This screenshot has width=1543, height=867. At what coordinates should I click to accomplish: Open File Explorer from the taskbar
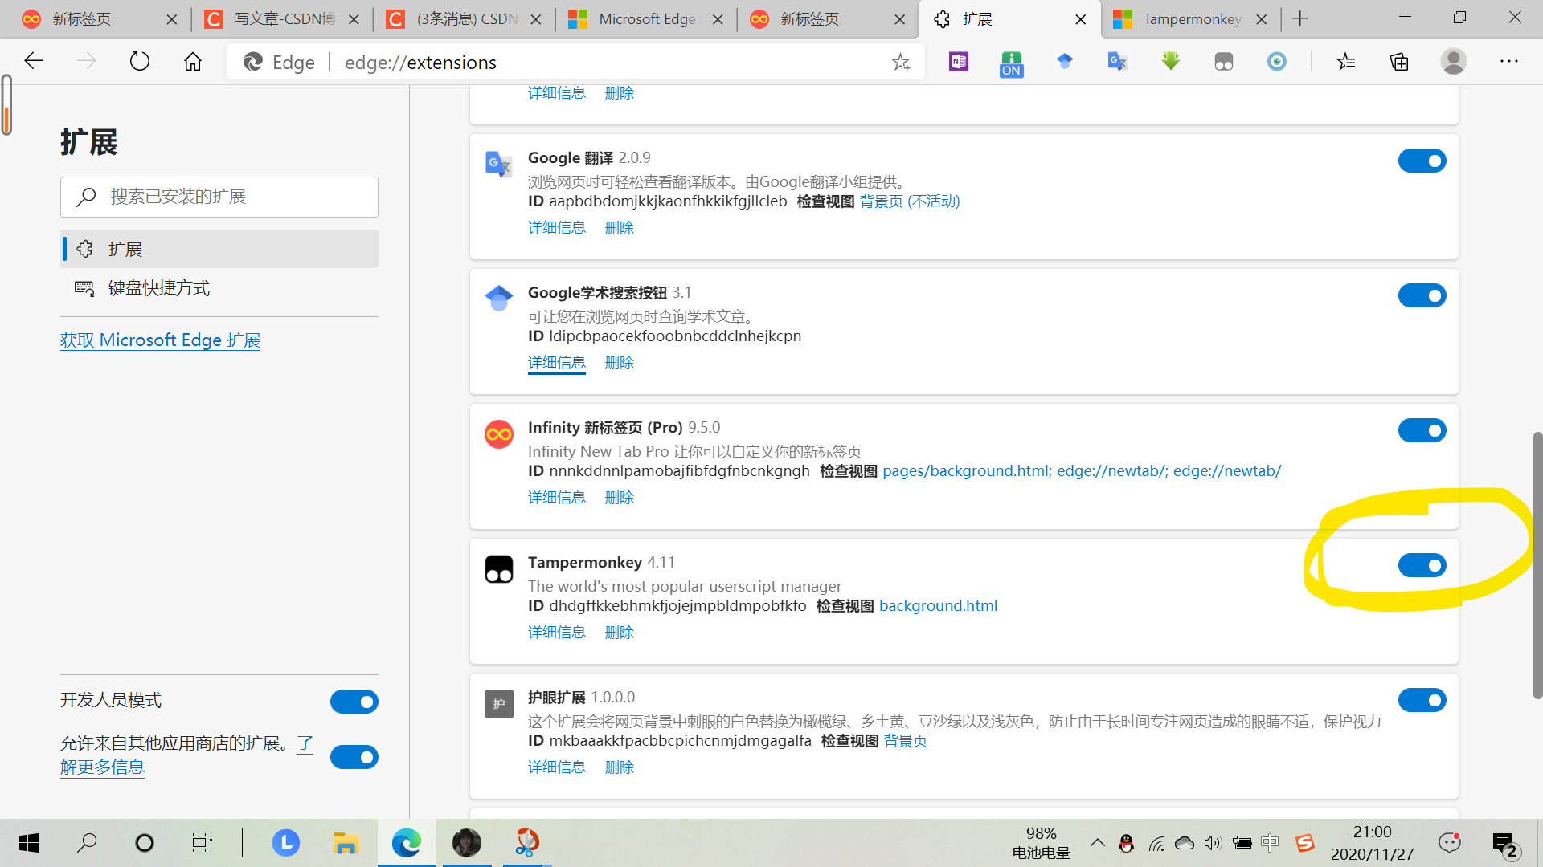pyautogui.click(x=346, y=843)
